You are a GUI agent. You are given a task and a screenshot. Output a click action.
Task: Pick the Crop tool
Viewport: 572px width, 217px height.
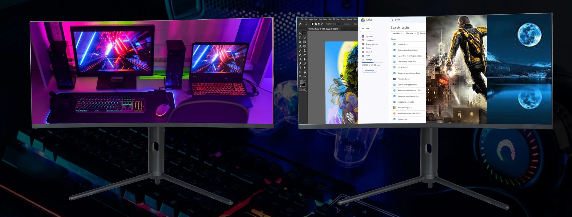[x=300, y=42]
